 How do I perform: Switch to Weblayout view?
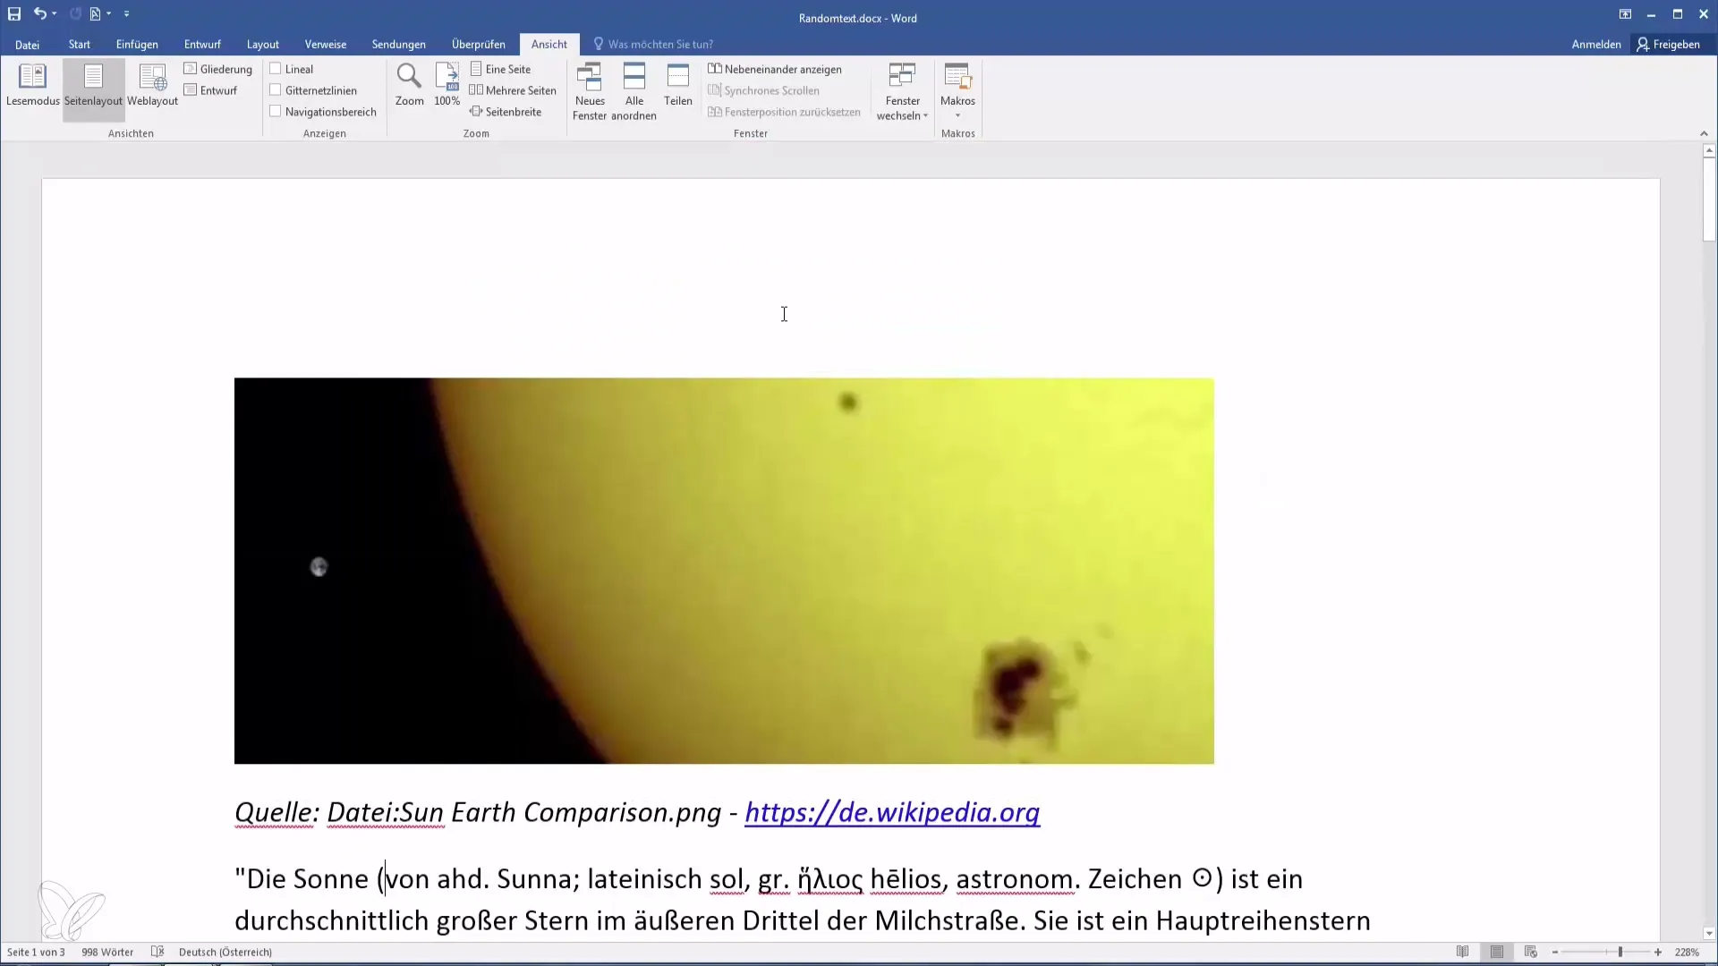[152, 85]
